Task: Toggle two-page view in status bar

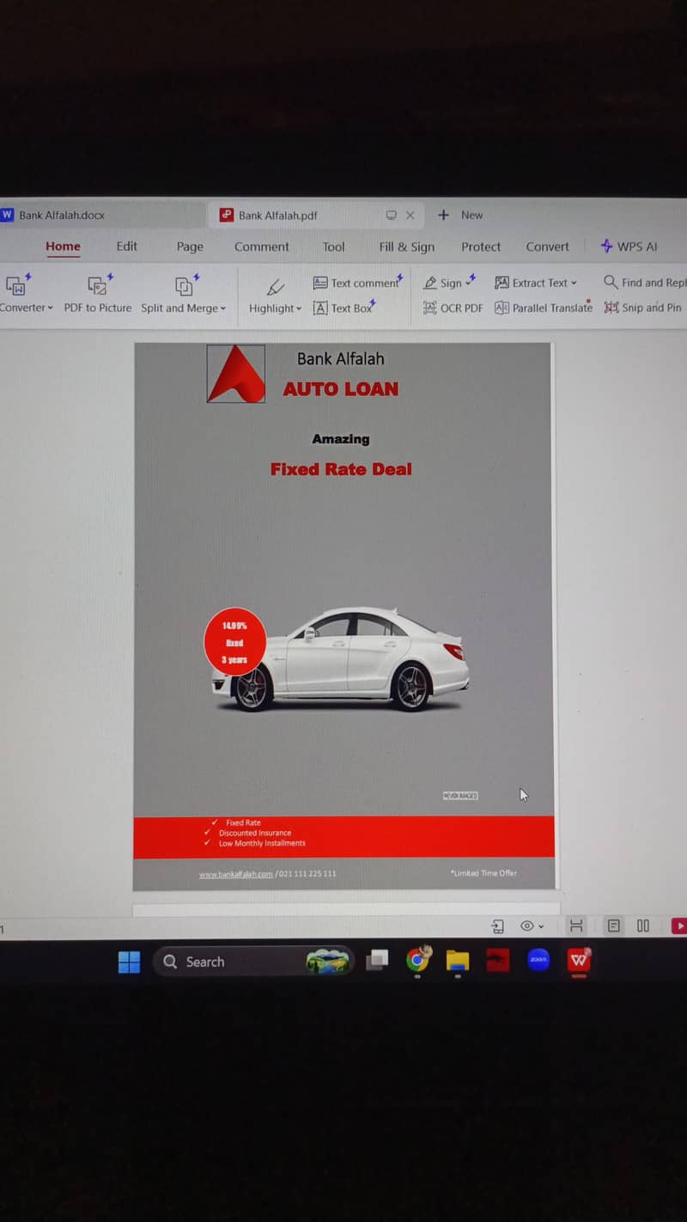Action: [643, 926]
